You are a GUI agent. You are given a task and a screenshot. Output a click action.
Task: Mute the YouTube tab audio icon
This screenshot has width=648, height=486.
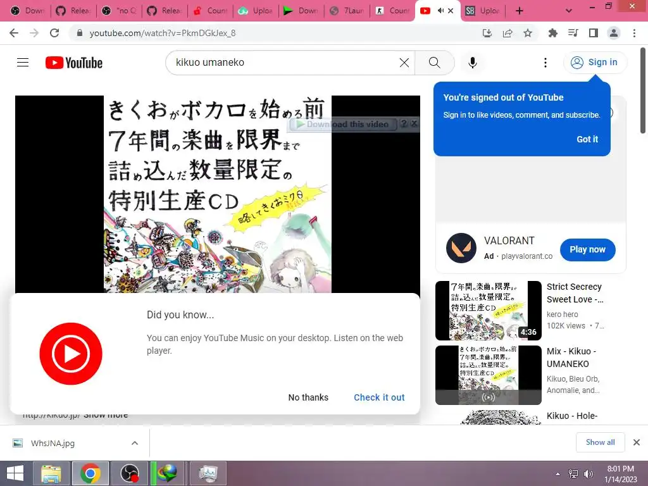pos(440,11)
